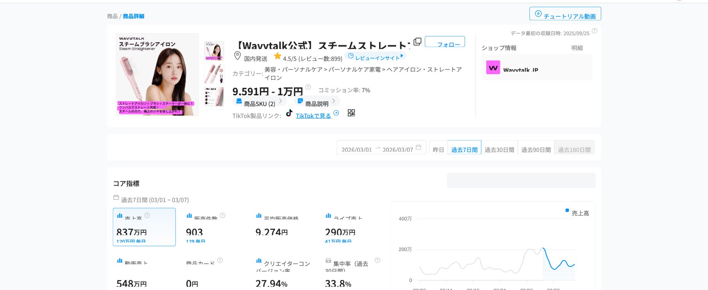Open shop 明細 link

[577, 48]
